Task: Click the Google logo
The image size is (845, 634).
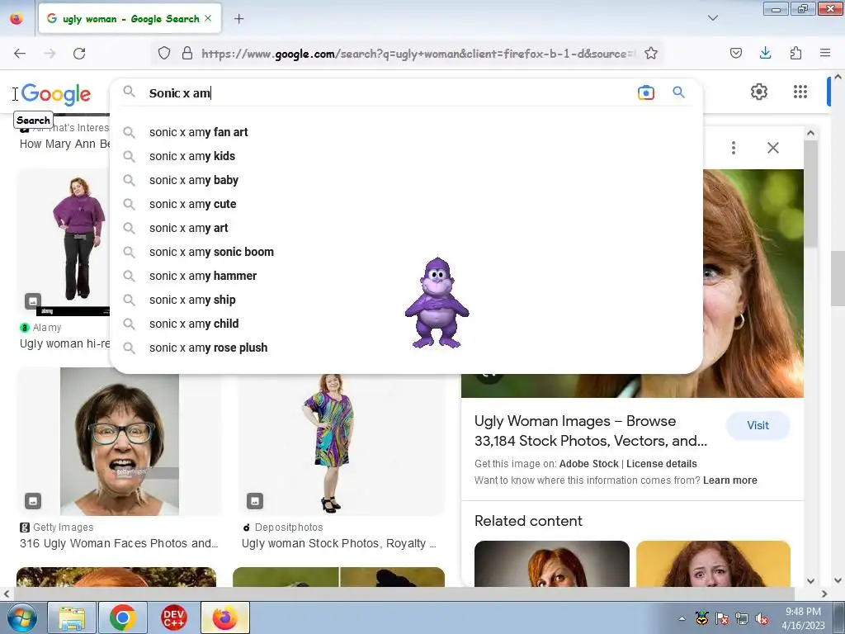Action: point(56,94)
